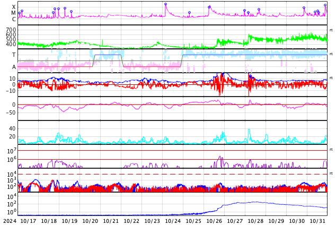Click the A sector axis label
This screenshot has height=225, width=336.
pos(14,67)
